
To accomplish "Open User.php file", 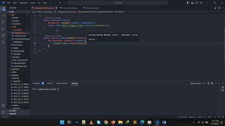I will point(17,54).
